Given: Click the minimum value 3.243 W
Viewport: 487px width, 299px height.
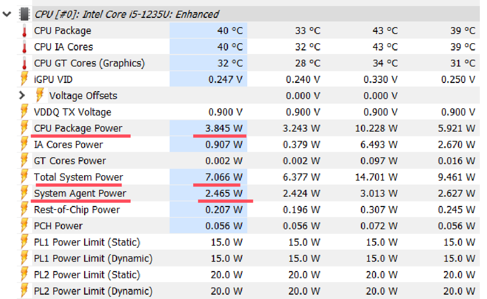Looking at the screenshot, I should (x=302, y=128).
